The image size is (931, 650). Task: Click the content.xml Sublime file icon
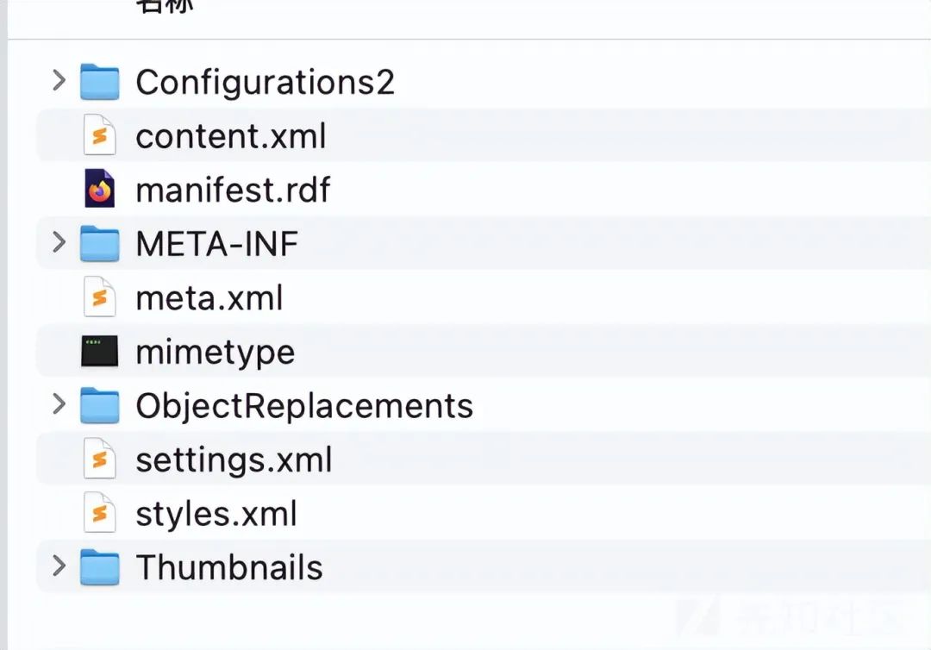100,135
